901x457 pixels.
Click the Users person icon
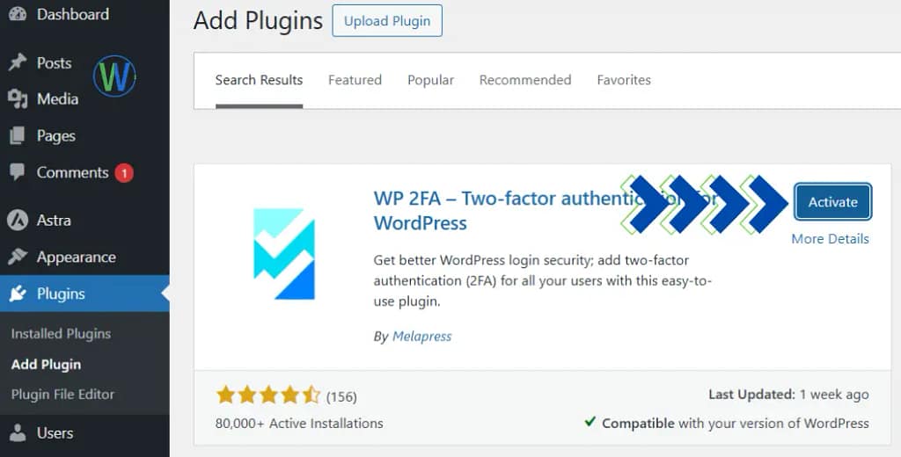[18, 433]
